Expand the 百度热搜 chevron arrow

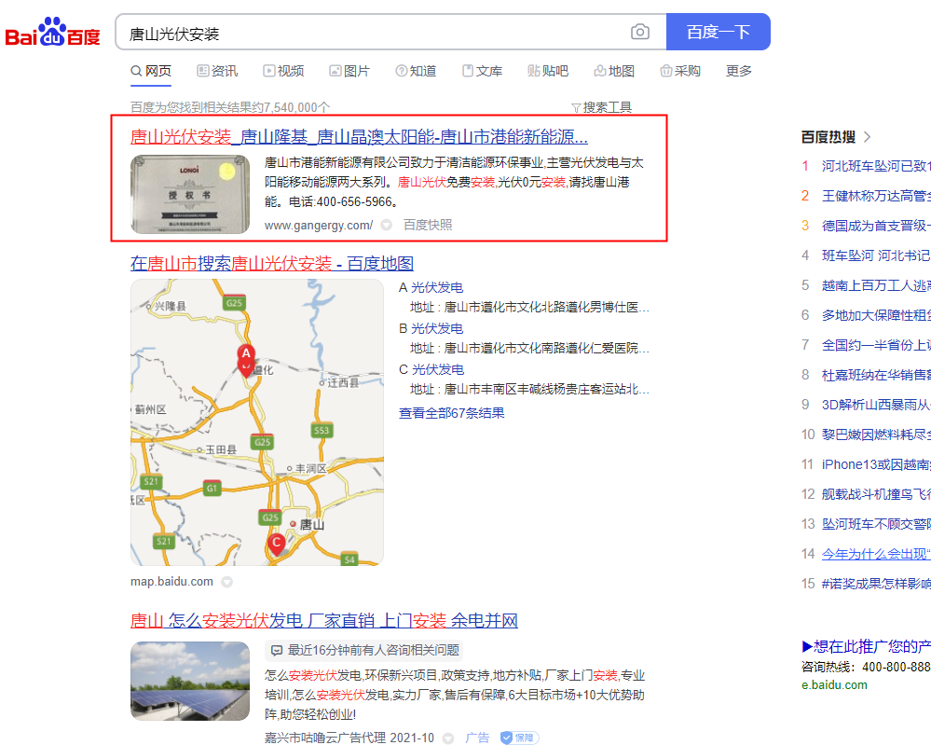(868, 137)
